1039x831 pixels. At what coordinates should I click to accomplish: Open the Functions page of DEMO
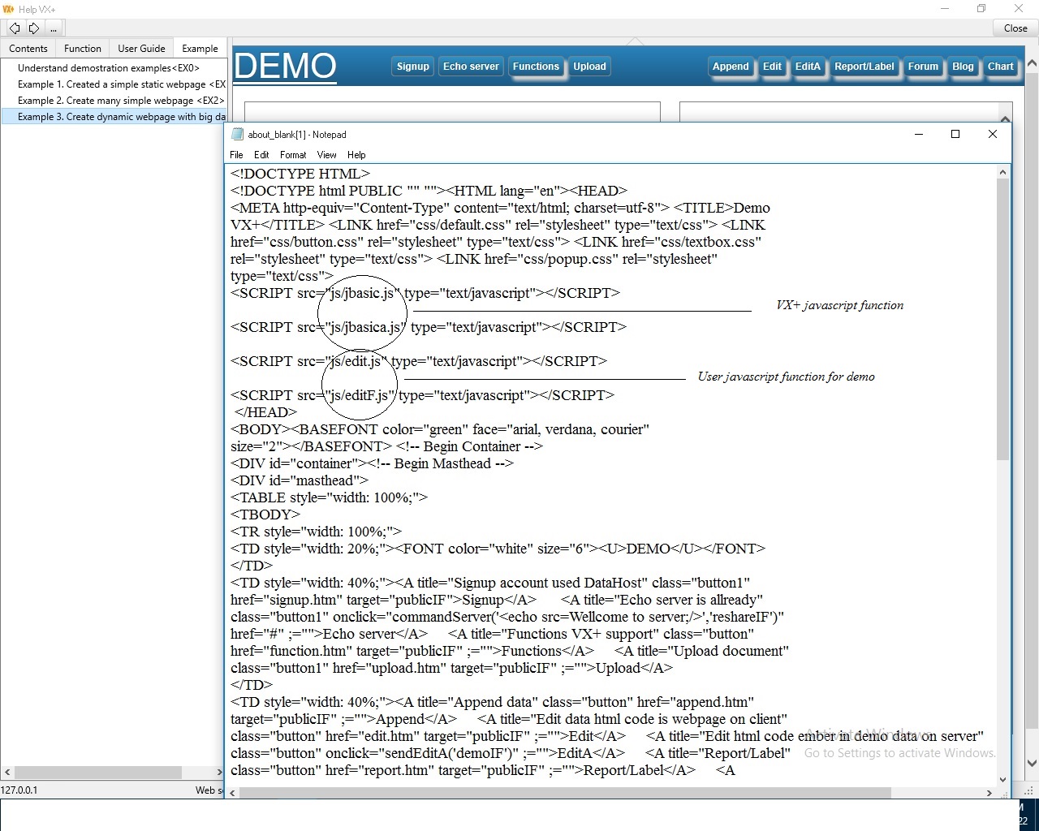pyautogui.click(x=536, y=67)
